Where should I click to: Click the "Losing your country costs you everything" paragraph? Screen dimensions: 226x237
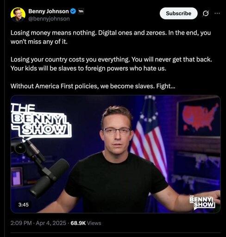point(111,64)
